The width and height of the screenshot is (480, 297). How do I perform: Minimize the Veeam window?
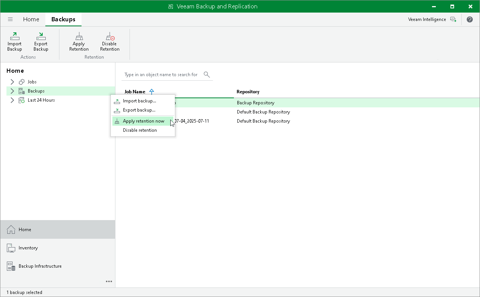[434, 6]
